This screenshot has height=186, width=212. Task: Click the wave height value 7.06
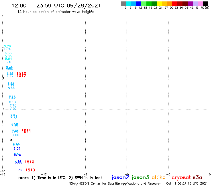[x=16, y=135]
